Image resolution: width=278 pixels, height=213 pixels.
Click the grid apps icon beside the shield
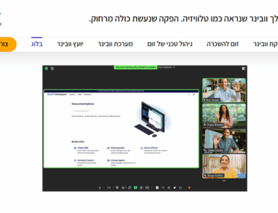tap(52, 68)
